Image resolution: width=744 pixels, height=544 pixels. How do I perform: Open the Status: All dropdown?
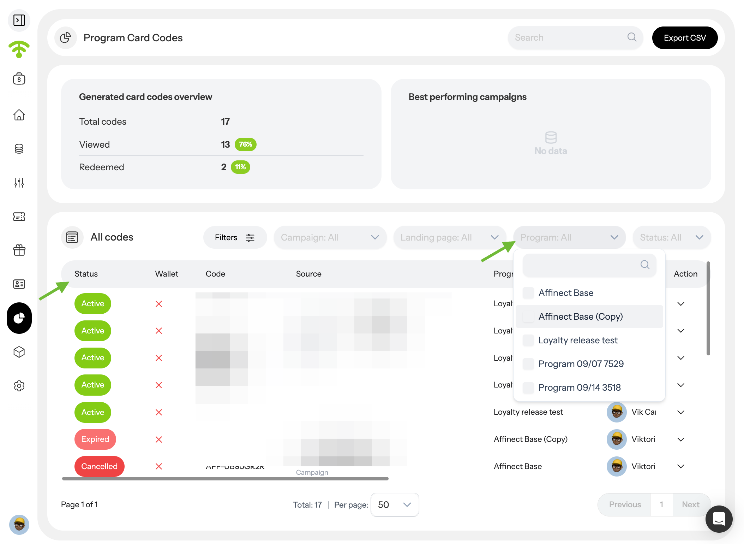pyautogui.click(x=672, y=237)
